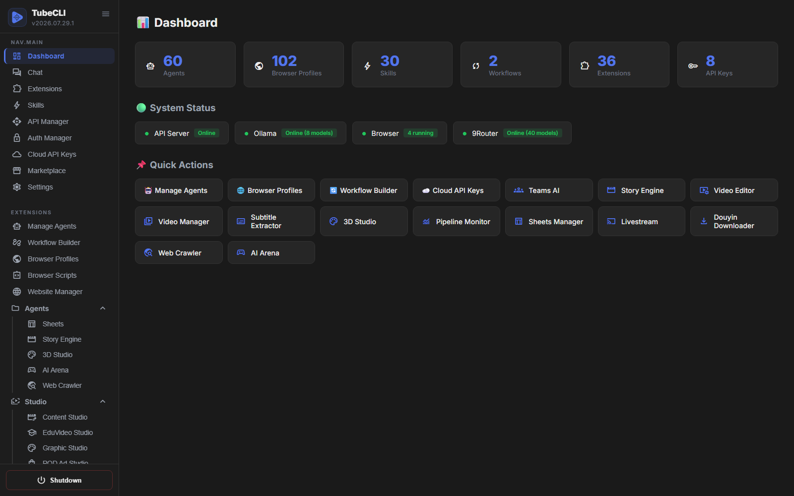This screenshot has height=496, width=794.
Task: Click the 9Router Online (40 models) badge
Action: 532,133
